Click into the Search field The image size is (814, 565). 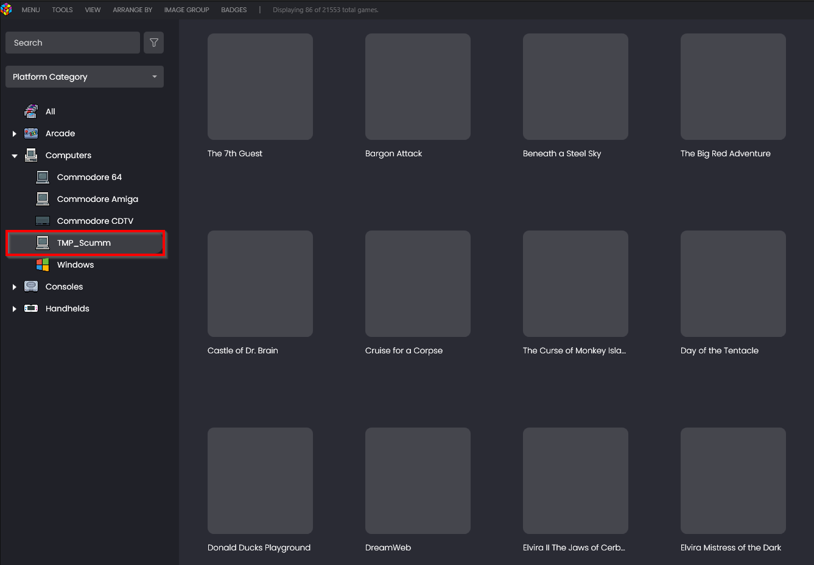pyautogui.click(x=72, y=43)
